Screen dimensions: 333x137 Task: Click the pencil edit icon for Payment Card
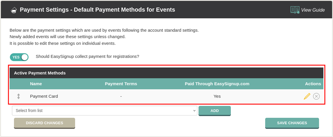click(x=307, y=96)
